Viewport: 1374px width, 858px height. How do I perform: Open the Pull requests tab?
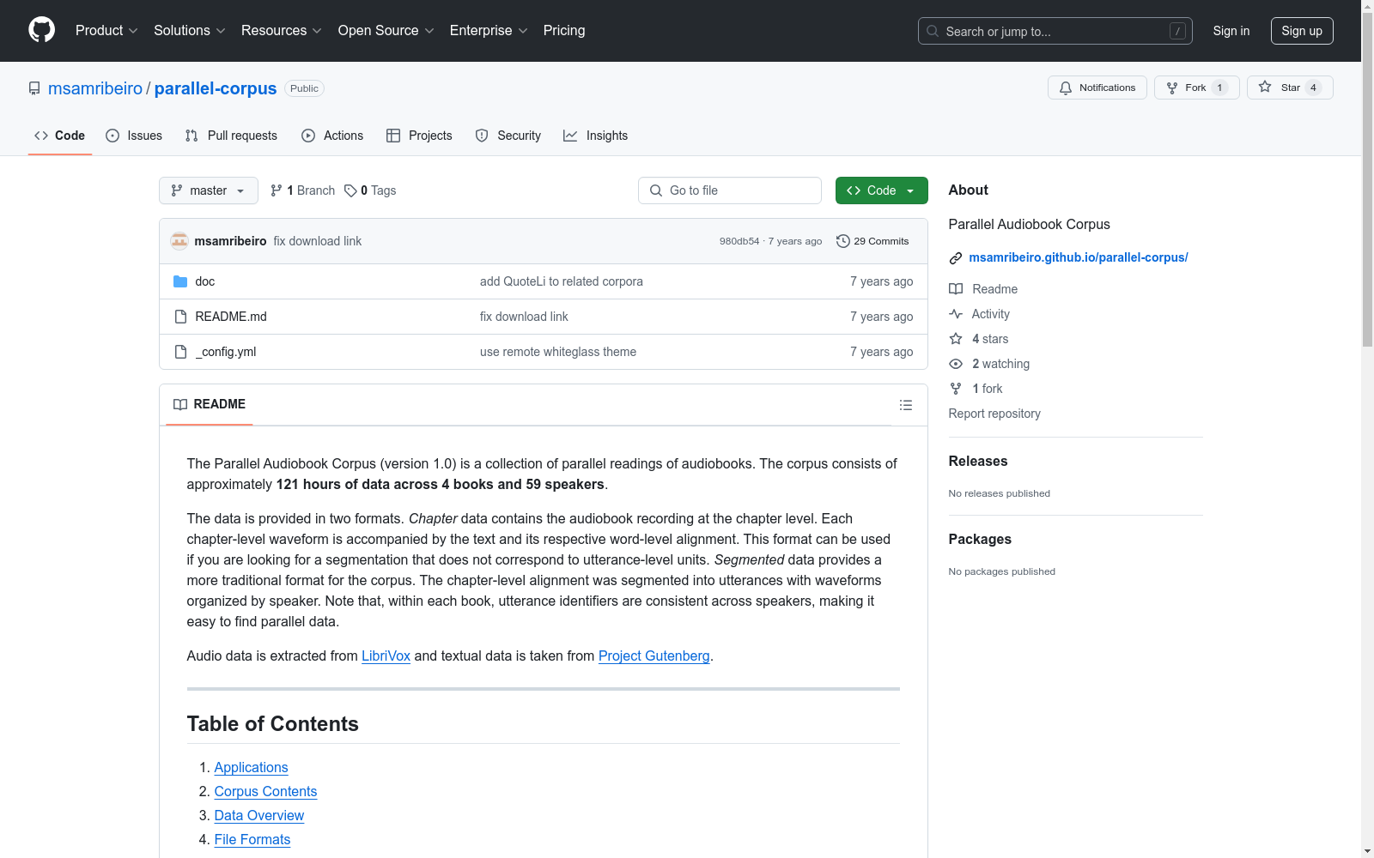[231, 136]
